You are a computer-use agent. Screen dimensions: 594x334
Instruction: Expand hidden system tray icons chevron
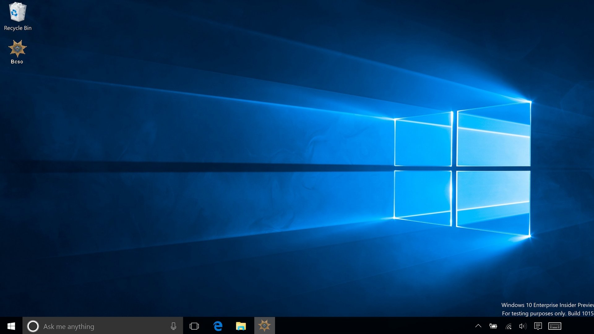[478, 326]
